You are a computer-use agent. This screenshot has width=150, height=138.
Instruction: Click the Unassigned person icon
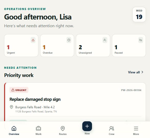(x=105, y=40)
